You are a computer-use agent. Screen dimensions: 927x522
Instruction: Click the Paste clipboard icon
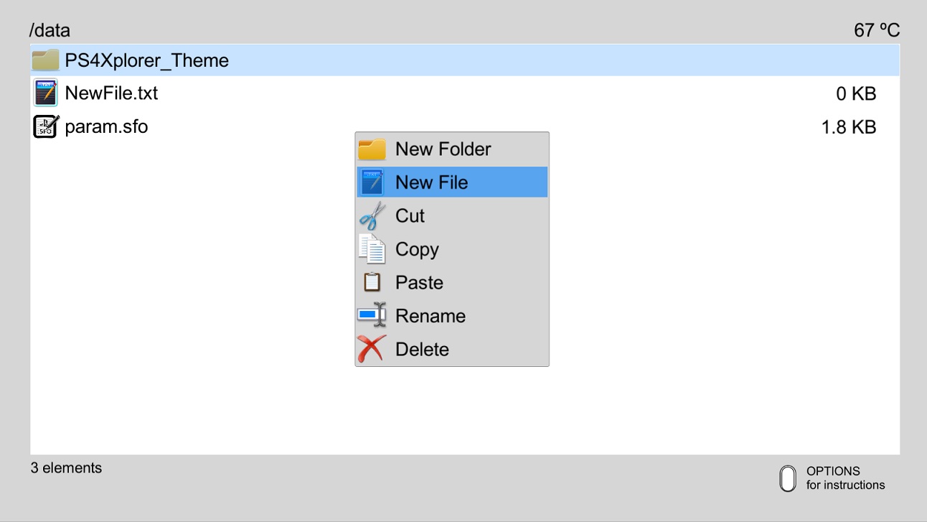(372, 282)
